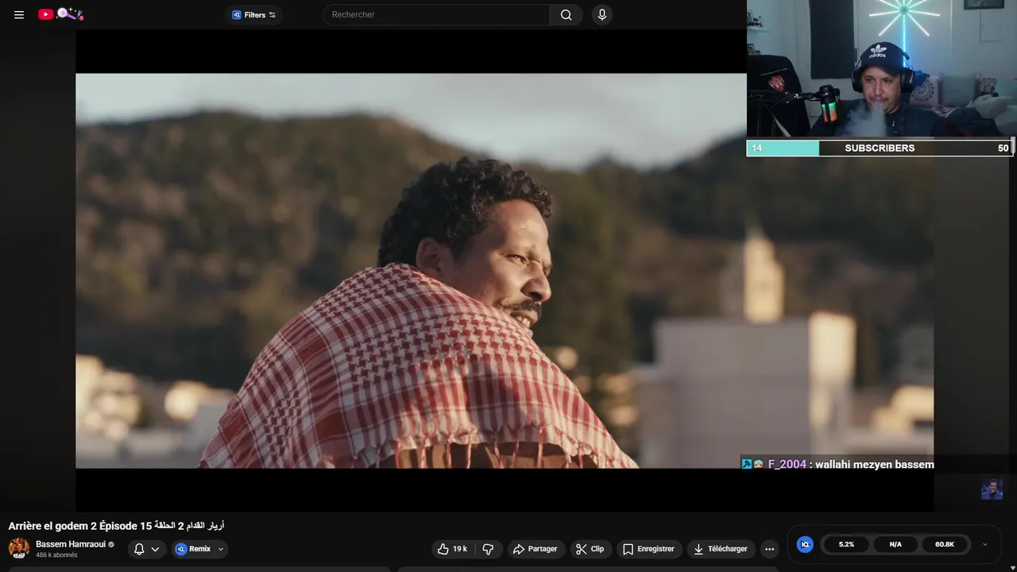The width and height of the screenshot is (1017, 572).
Task: Dislike the video with thumbs down
Action: click(488, 549)
